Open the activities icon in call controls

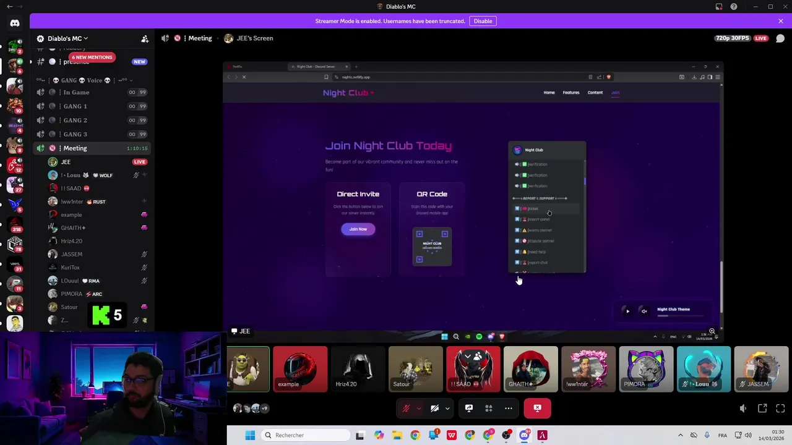[488, 408]
